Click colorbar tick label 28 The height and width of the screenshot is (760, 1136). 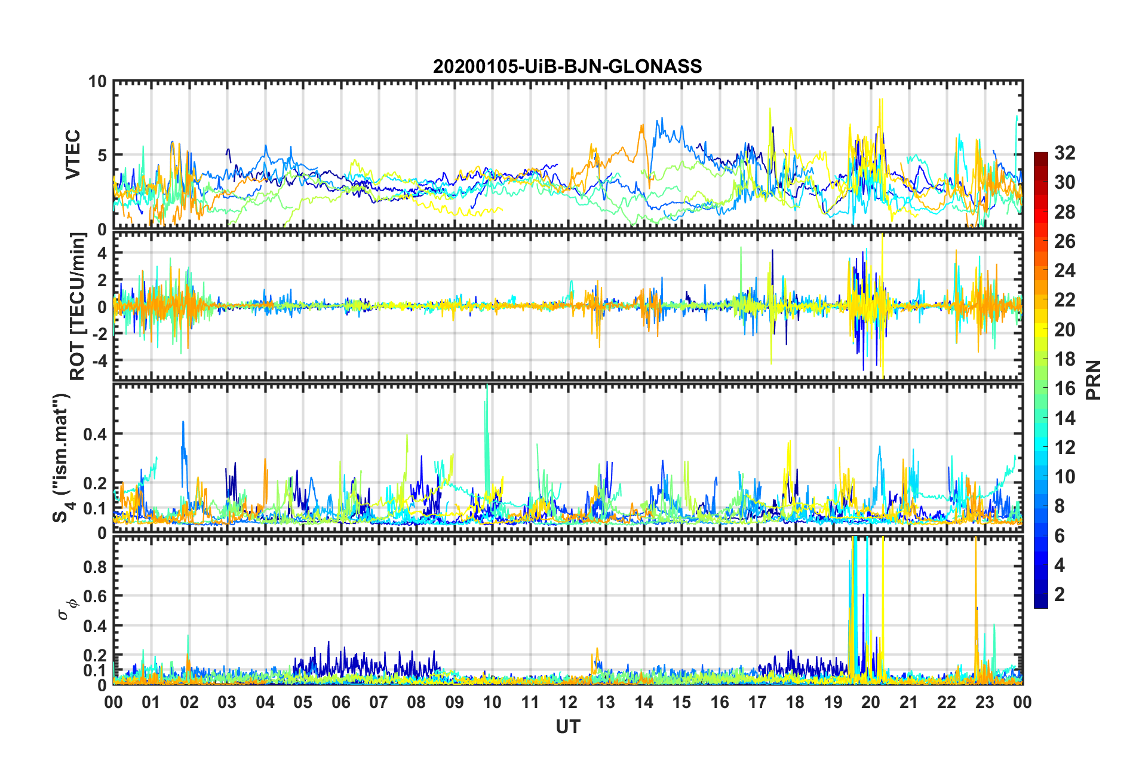1064,212
